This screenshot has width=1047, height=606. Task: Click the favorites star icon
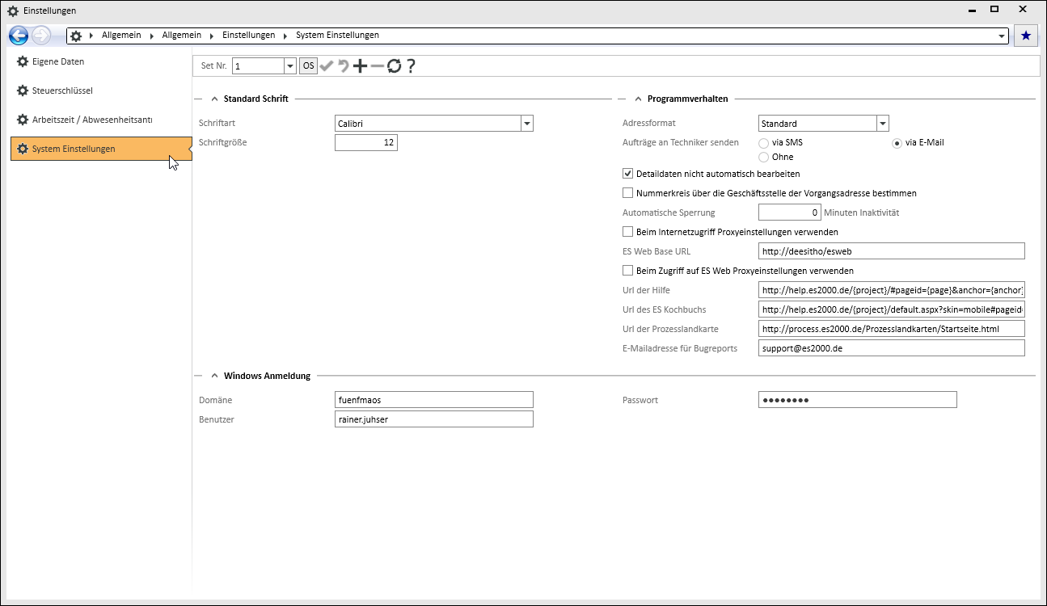[1026, 36]
